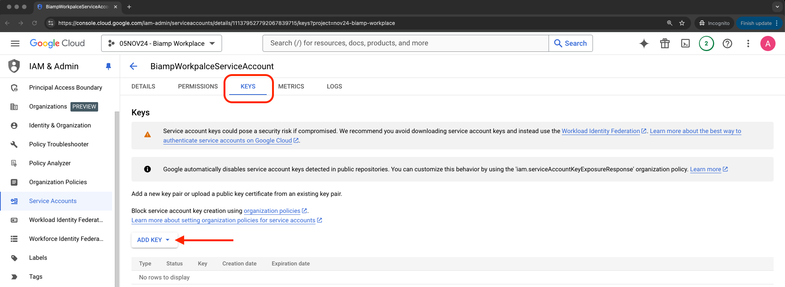This screenshot has height=287, width=785.
Task: Click the Google Cloud logo
Action: tap(57, 43)
